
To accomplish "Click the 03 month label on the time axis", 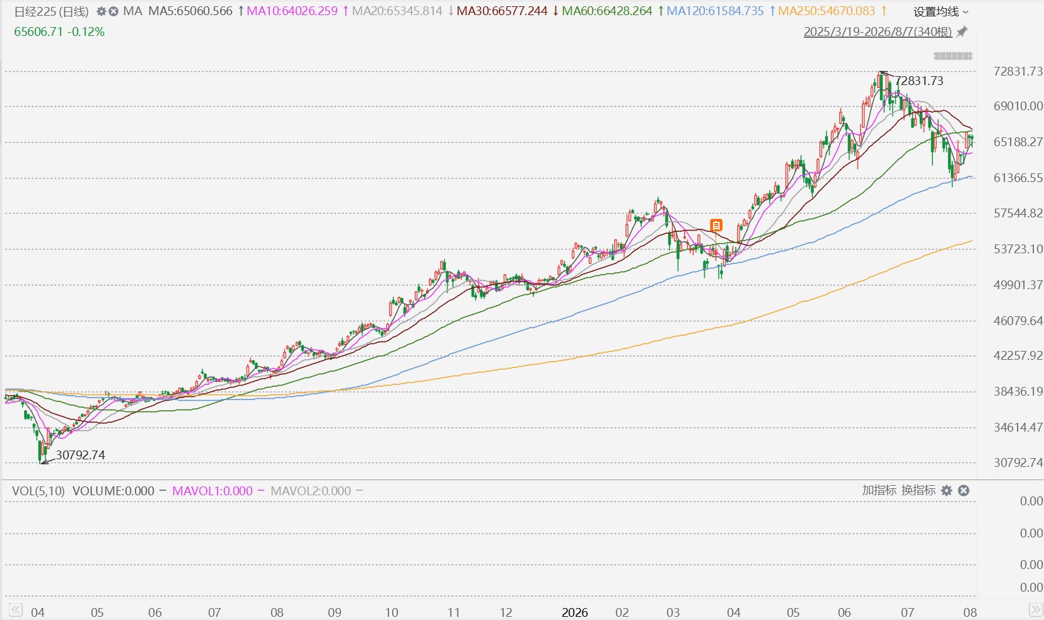I will (x=673, y=612).
